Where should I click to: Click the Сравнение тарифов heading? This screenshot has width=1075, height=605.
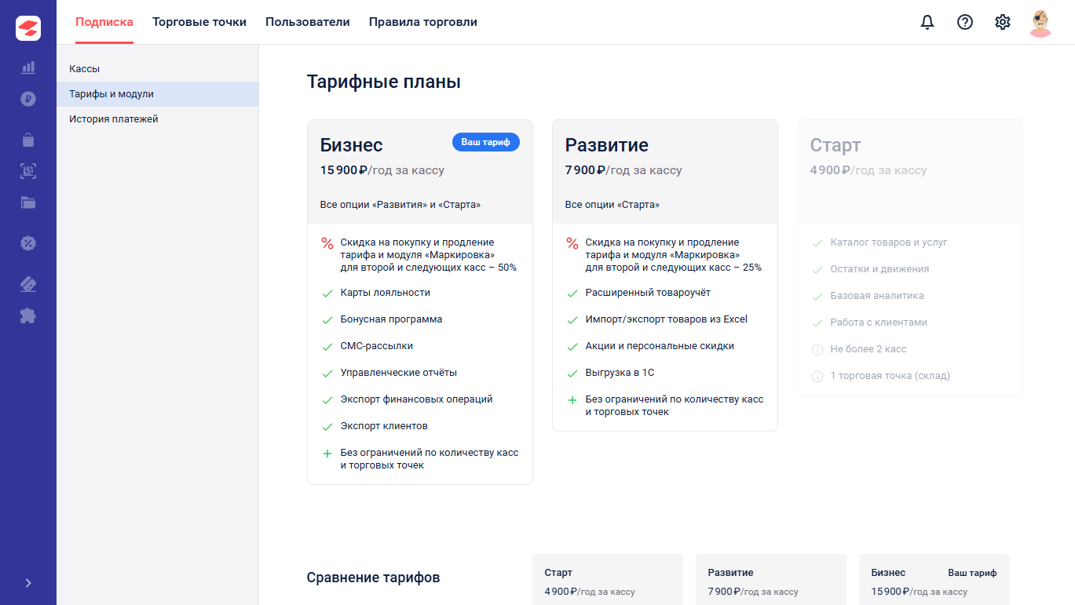373,578
